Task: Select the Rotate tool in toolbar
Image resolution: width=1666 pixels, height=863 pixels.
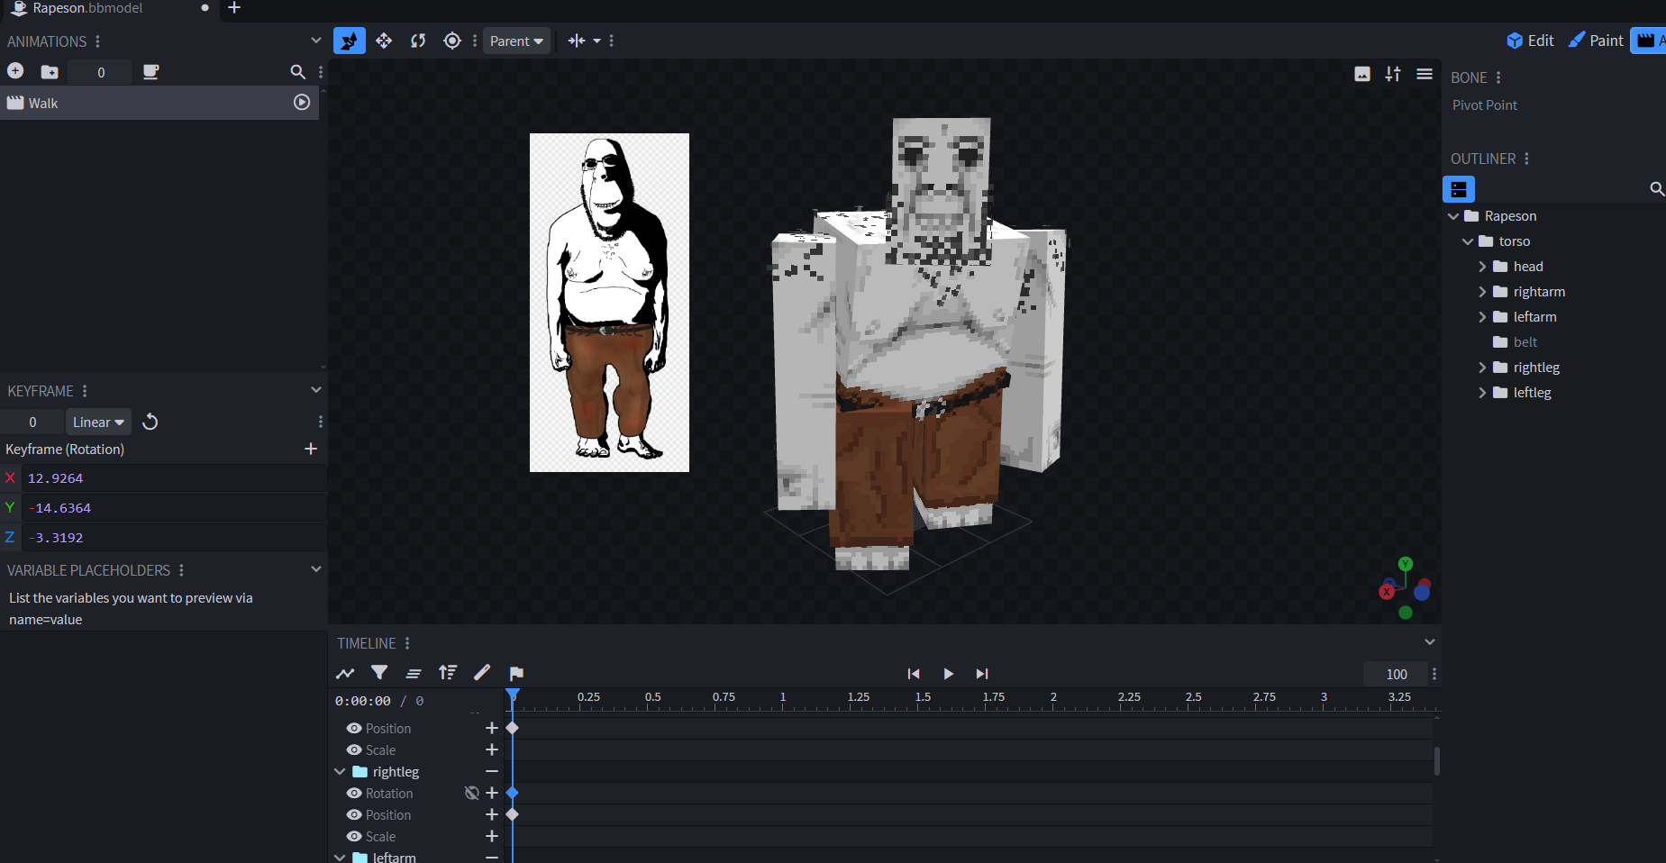Action: tap(418, 41)
